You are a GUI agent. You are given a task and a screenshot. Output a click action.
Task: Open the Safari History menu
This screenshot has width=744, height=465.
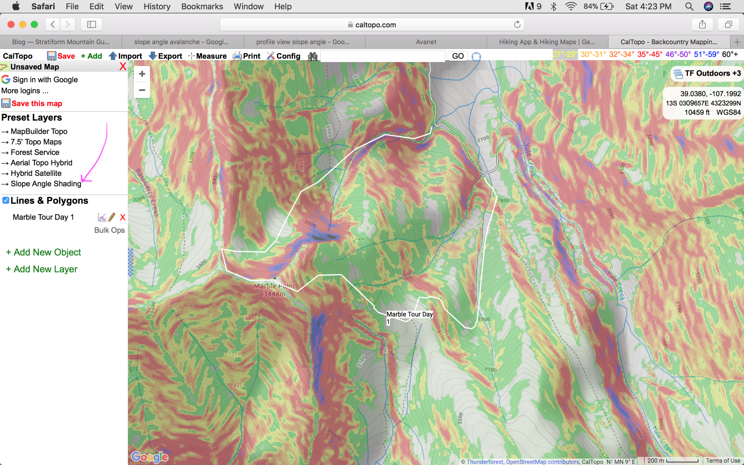(x=157, y=7)
